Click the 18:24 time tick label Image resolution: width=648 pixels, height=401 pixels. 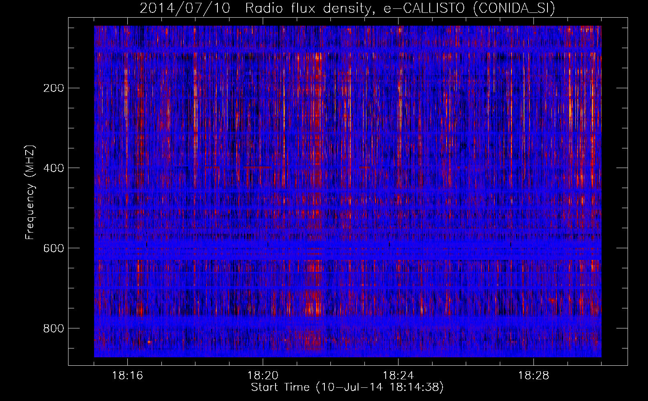[398, 376]
